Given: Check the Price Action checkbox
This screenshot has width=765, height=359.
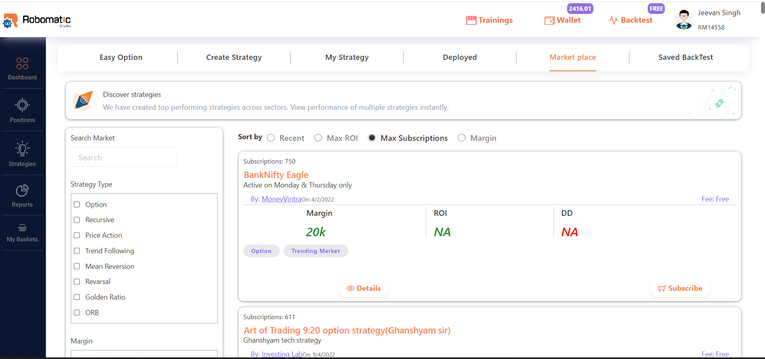Looking at the screenshot, I should point(77,235).
